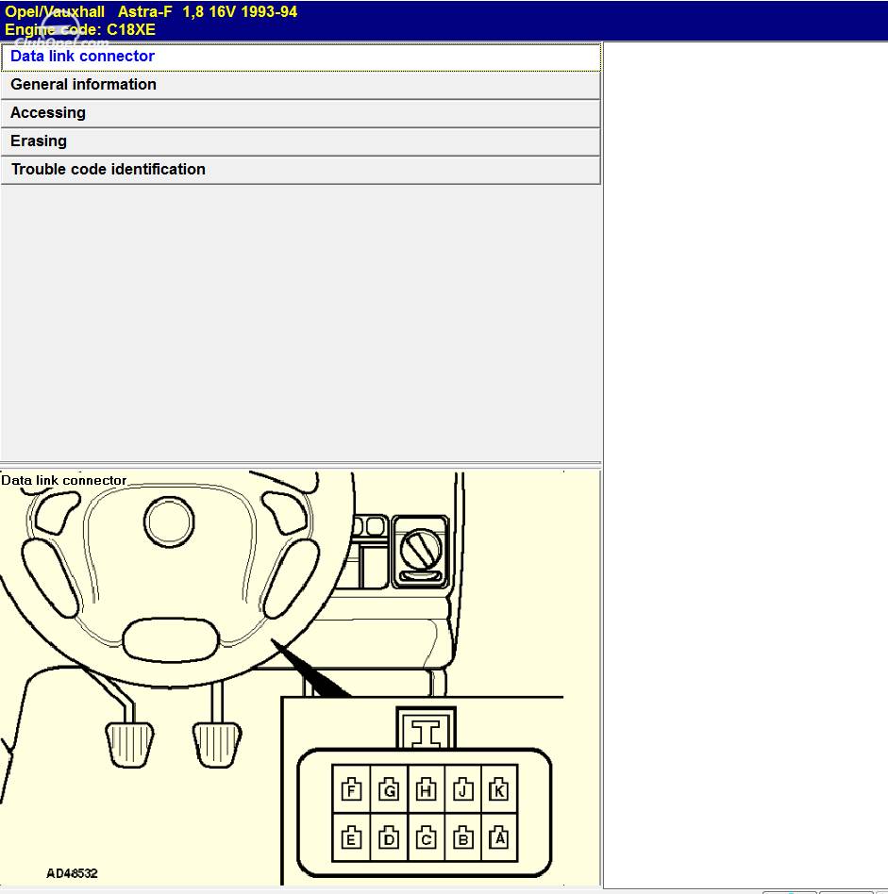This screenshot has width=888, height=894.
Task: Click the round dashboard knob in diagram
Action: coord(421,550)
